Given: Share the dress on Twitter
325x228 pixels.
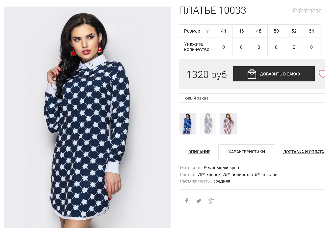Looking at the screenshot, I should (199, 201).
